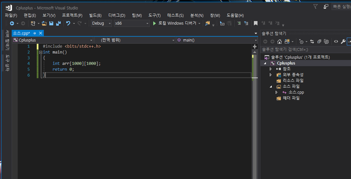Open the 프로젝트(P) menu
The width and height of the screenshot is (351, 179).
coord(72,16)
